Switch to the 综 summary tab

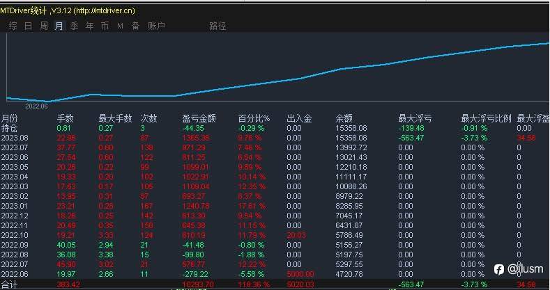pyautogui.click(x=13, y=26)
